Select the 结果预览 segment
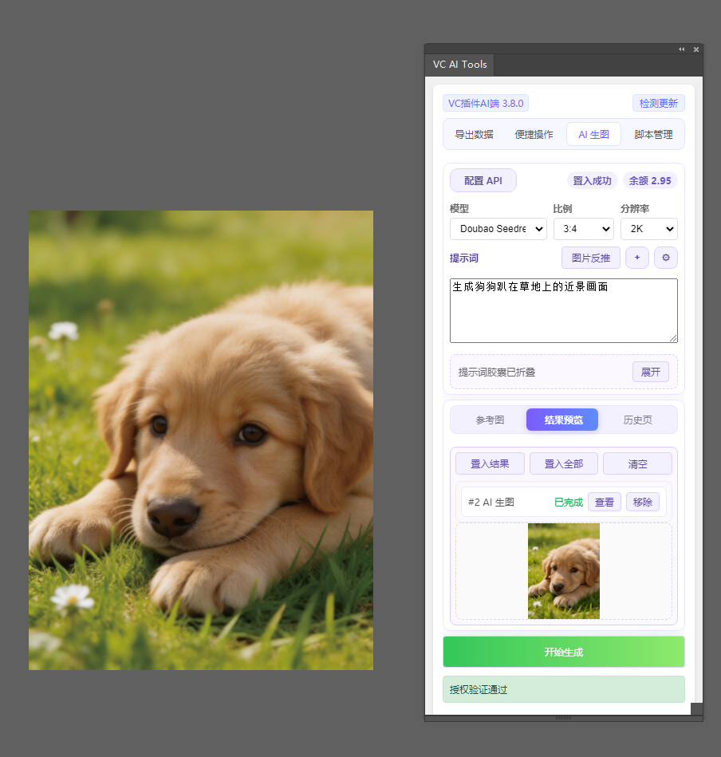Image resolution: width=721 pixels, height=757 pixels. click(562, 420)
